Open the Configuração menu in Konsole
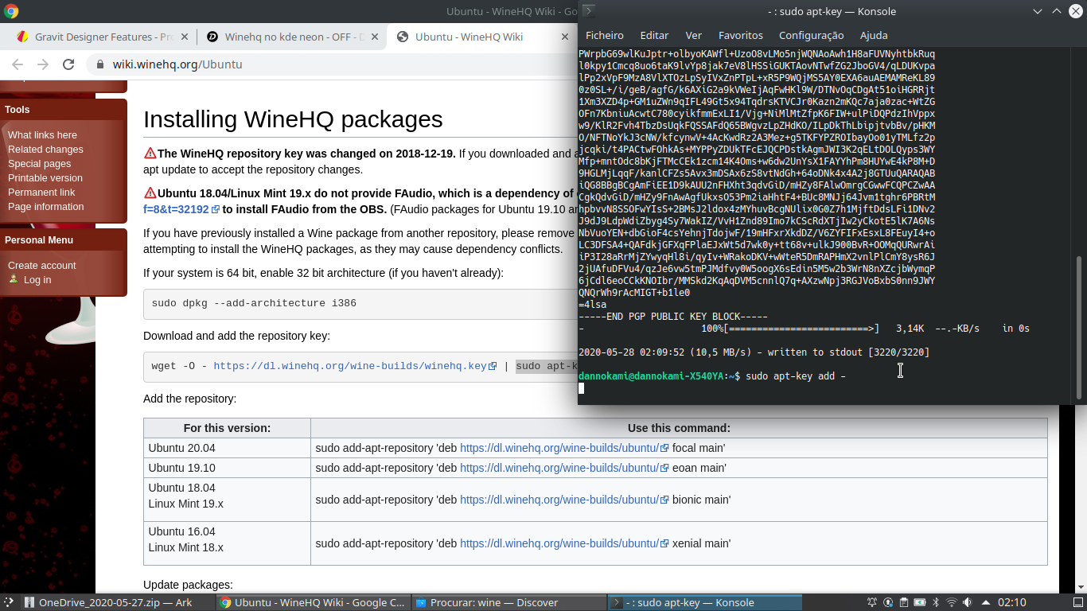Viewport: 1087px width, 611px height. click(x=811, y=35)
